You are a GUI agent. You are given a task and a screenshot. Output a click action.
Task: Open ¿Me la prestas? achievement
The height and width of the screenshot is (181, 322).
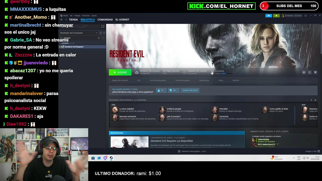[x=184, y=117]
